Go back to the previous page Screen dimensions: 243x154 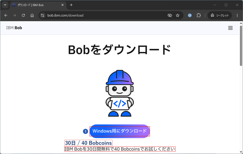pos(6,15)
